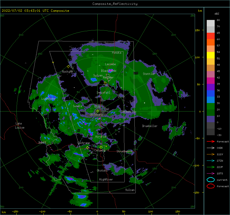Screen dimensions: 230x215
Task: Click the ThreeHills label
Action: [x=129, y=112]
